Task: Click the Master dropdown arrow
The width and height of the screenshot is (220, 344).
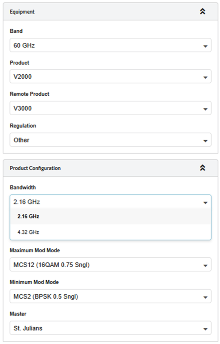Action: pyautogui.click(x=205, y=329)
